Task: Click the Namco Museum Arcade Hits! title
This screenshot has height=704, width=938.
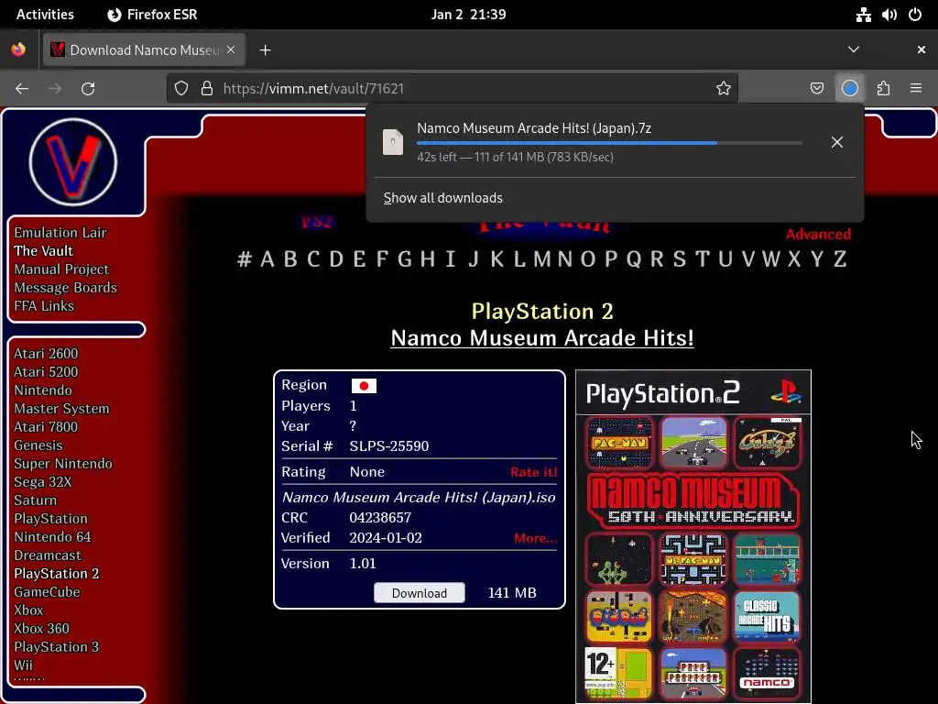Action: [542, 338]
